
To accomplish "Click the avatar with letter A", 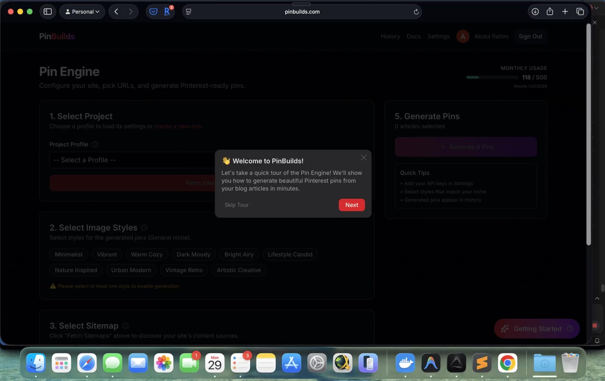I will (x=463, y=36).
